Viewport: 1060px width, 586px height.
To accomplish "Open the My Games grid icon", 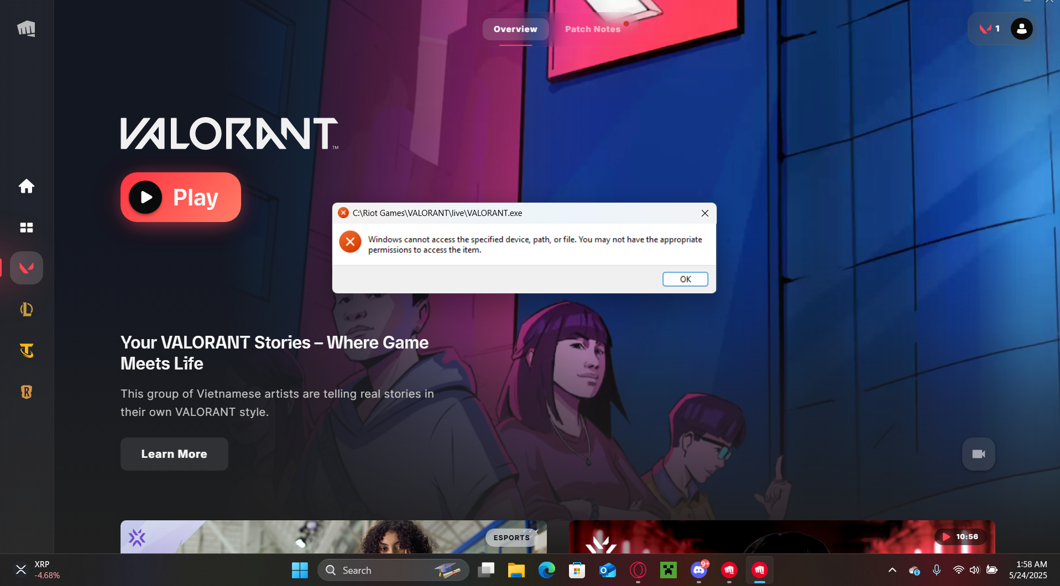I will pyautogui.click(x=27, y=228).
